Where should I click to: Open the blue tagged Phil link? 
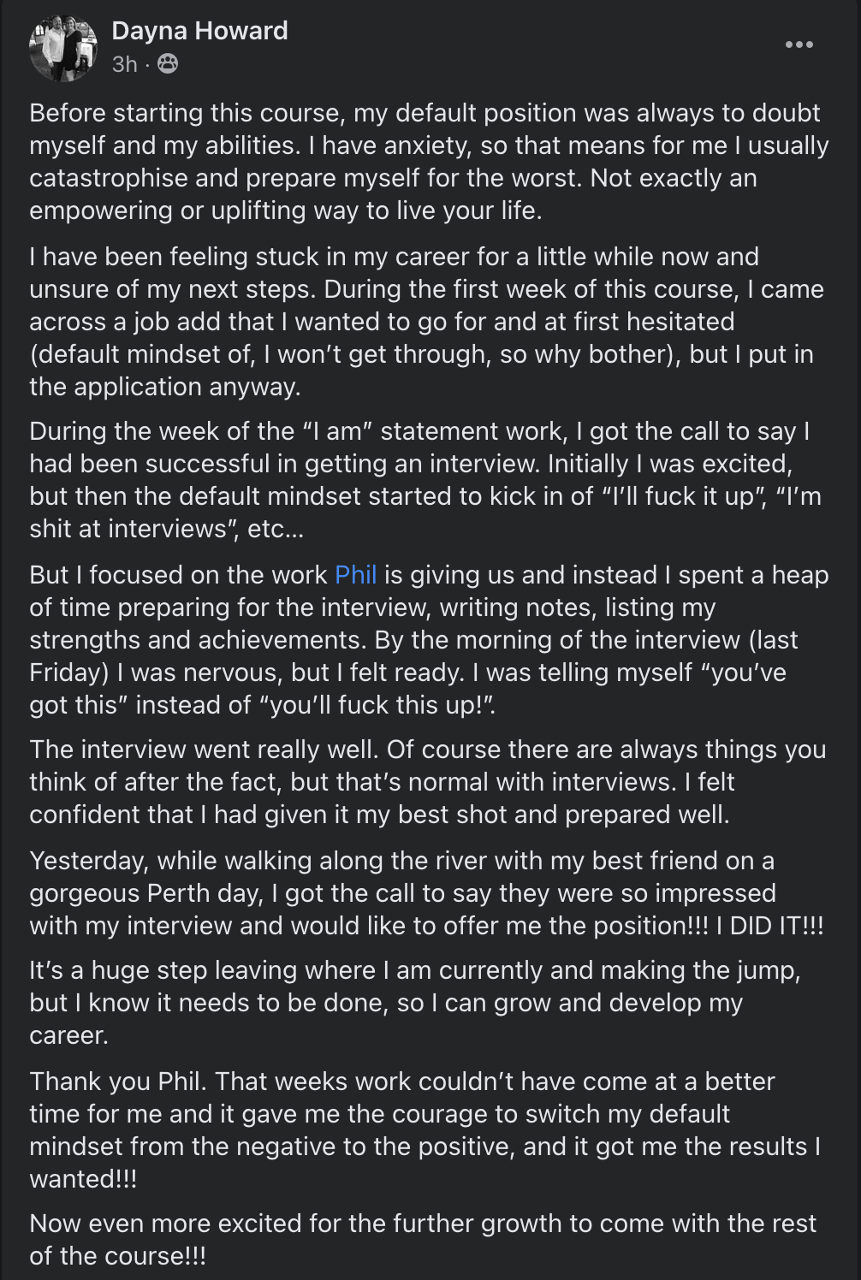tap(355, 575)
